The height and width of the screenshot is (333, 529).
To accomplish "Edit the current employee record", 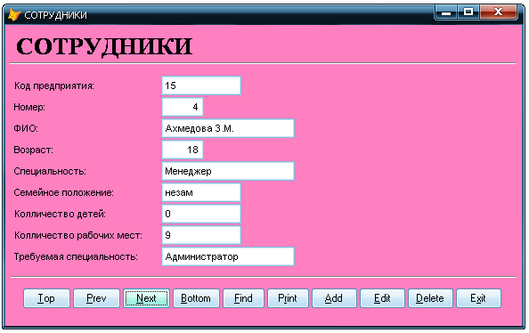I will [x=382, y=298].
